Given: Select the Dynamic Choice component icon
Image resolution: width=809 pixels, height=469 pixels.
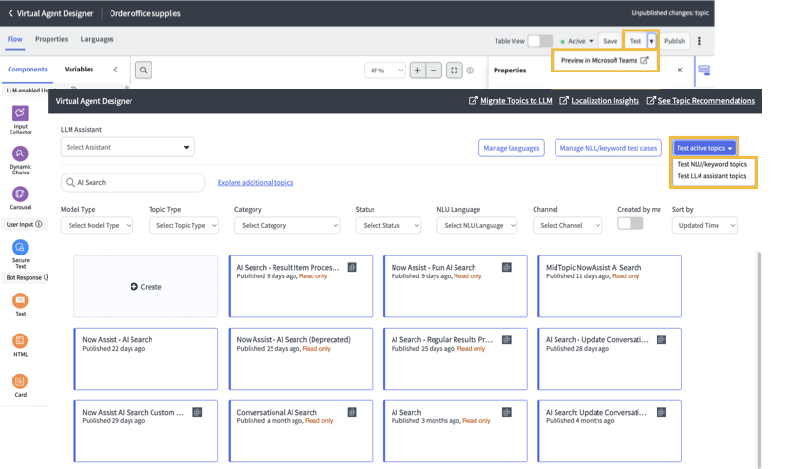Looking at the screenshot, I should (20, 153).
